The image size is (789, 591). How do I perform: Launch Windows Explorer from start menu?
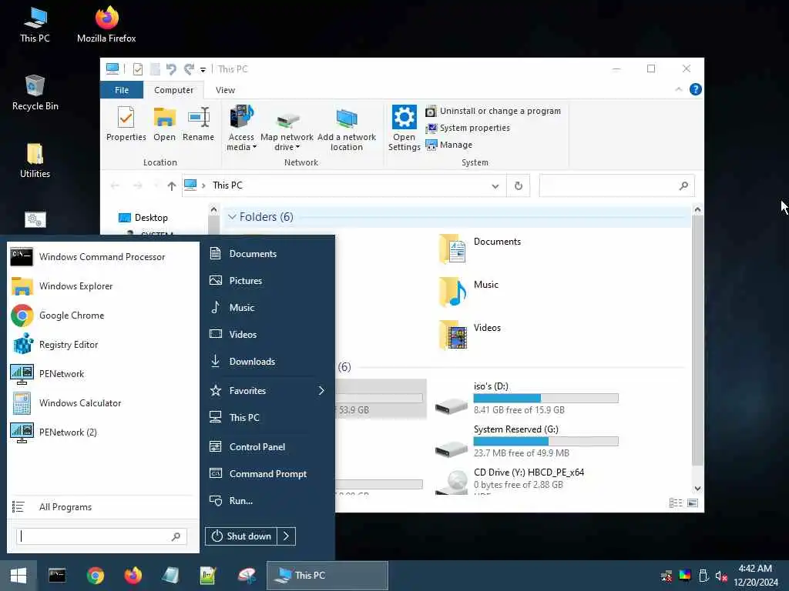click(x=102, y=286)
